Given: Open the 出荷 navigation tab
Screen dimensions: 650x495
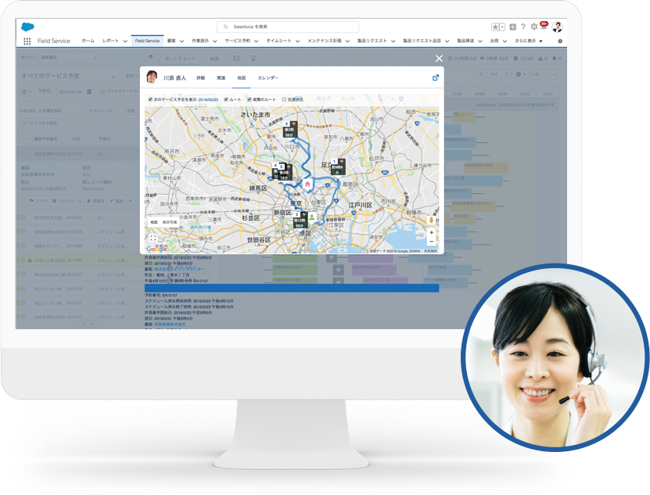Looking at the screenshot, I should (x=494, y=41).
